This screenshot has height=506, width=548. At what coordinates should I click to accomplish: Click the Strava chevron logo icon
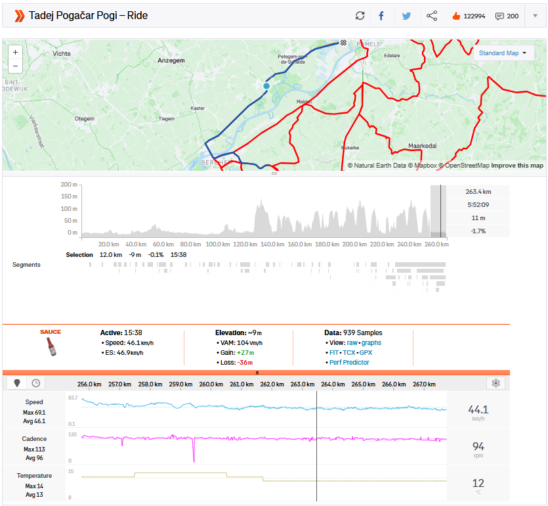[x=19, y=15]
